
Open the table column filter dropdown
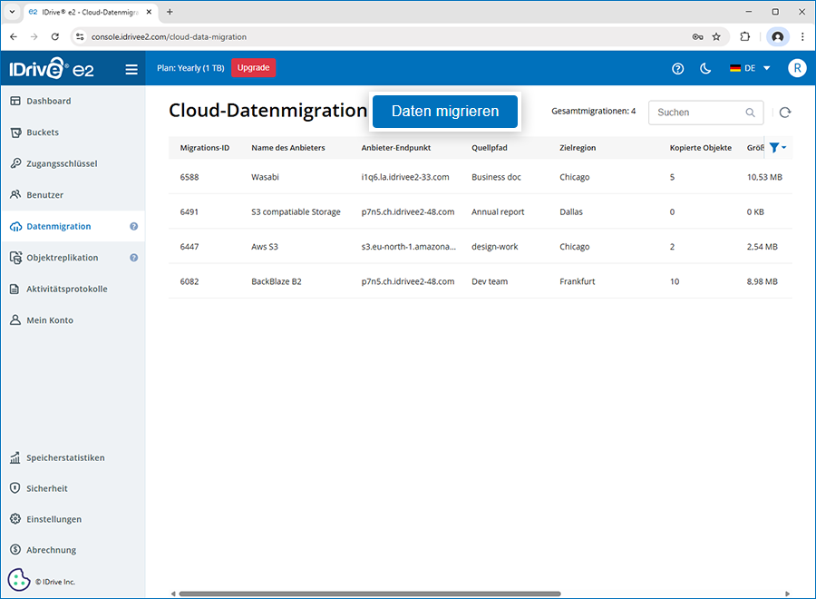777,148
